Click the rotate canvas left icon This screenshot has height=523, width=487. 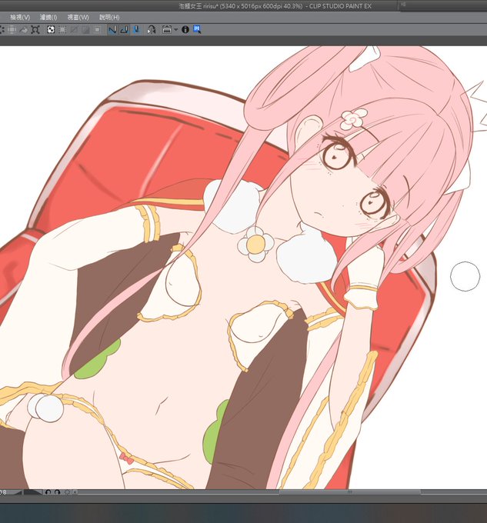48,492
